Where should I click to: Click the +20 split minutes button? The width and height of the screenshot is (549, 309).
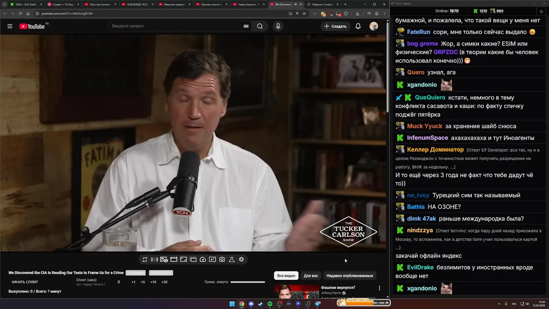coord(164,282)
